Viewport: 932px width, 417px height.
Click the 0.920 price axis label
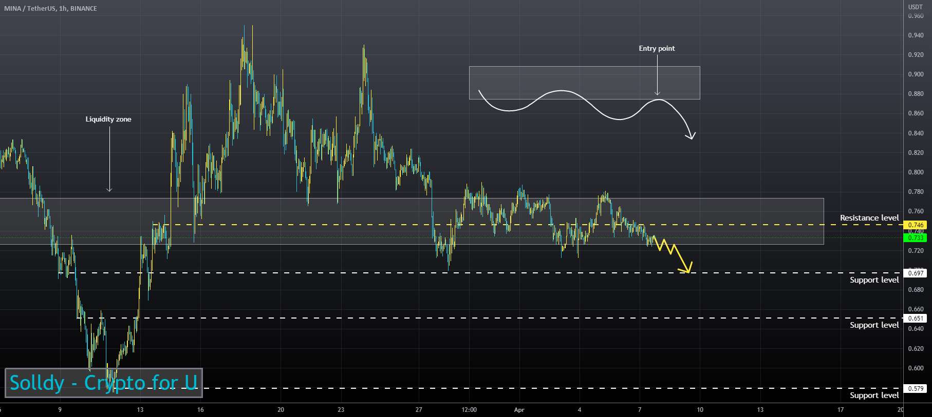[916, 55]
